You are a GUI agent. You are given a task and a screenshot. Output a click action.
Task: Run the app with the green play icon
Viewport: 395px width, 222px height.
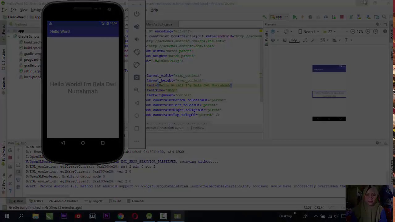295,17
